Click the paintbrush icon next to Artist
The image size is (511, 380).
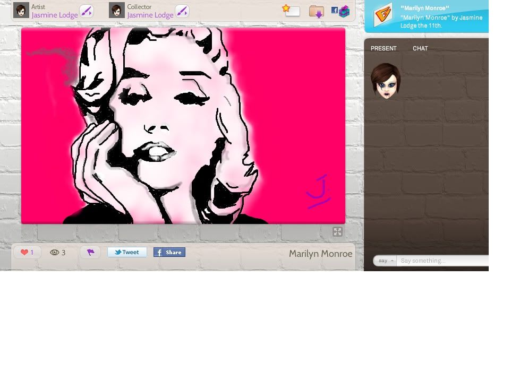[x=87, y=11]
